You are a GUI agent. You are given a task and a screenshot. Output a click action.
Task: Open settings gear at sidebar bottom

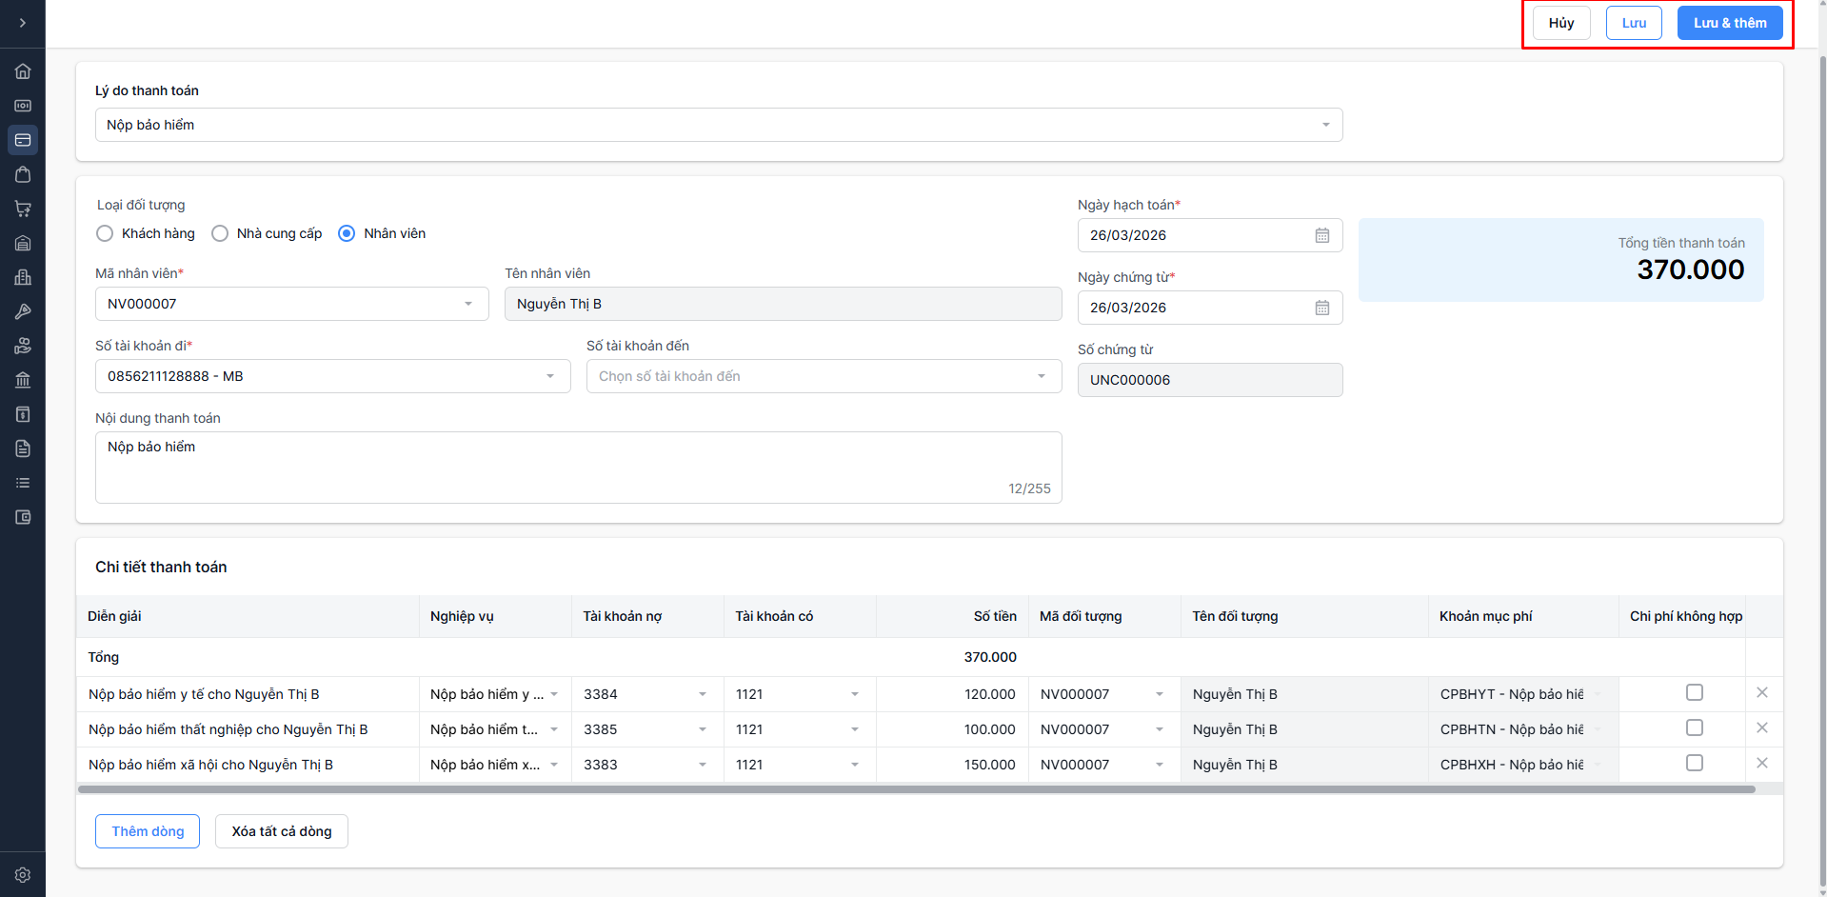[23, 875]
